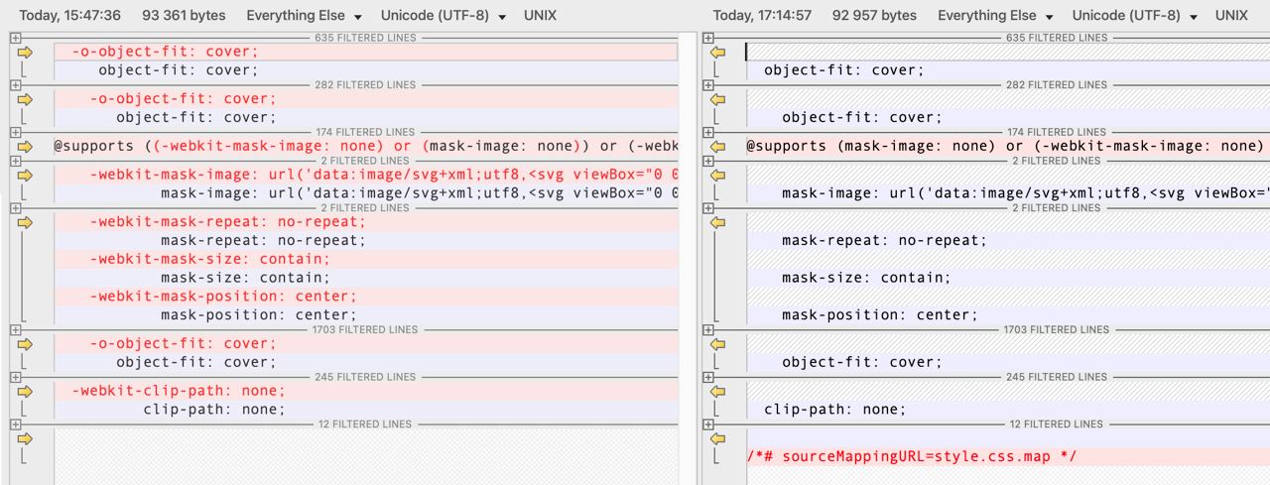The height and width of the screenshot is (485, 1270).
Task: Click right pane 'mask-repeat: no-repeat;' line
Action: 1008,241
